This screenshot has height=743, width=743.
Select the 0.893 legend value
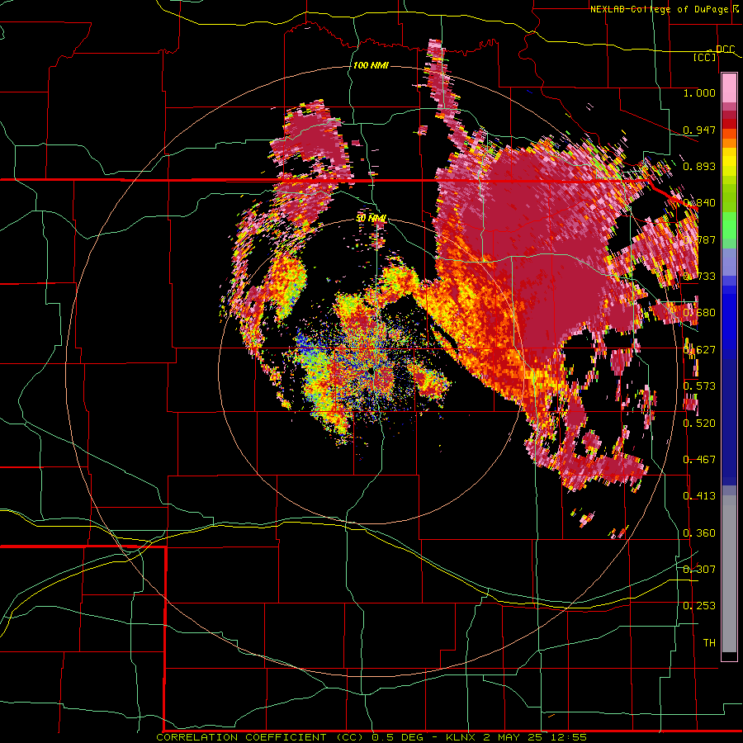pyautogui.click(x=699, y=166)
